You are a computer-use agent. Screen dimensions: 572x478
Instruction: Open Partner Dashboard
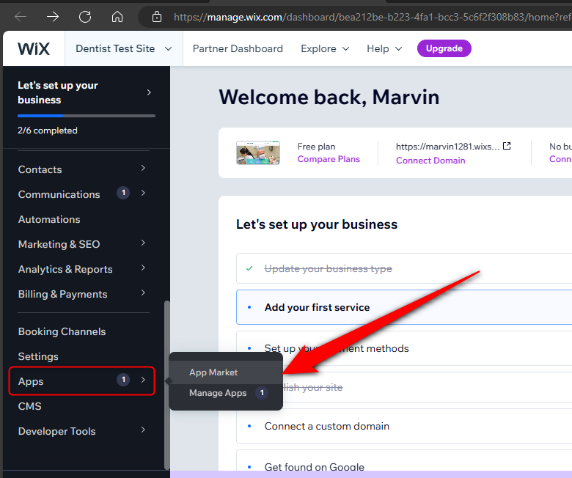click(238, 48)
